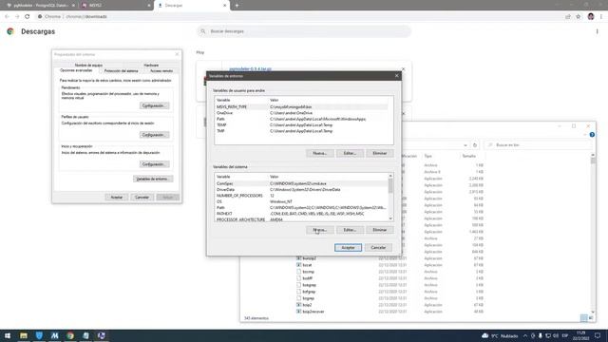This screenshot has height=342, width=608.
Task: Open Chrome profile avatar
Action: pyautogui.click(x=591, y=17)
